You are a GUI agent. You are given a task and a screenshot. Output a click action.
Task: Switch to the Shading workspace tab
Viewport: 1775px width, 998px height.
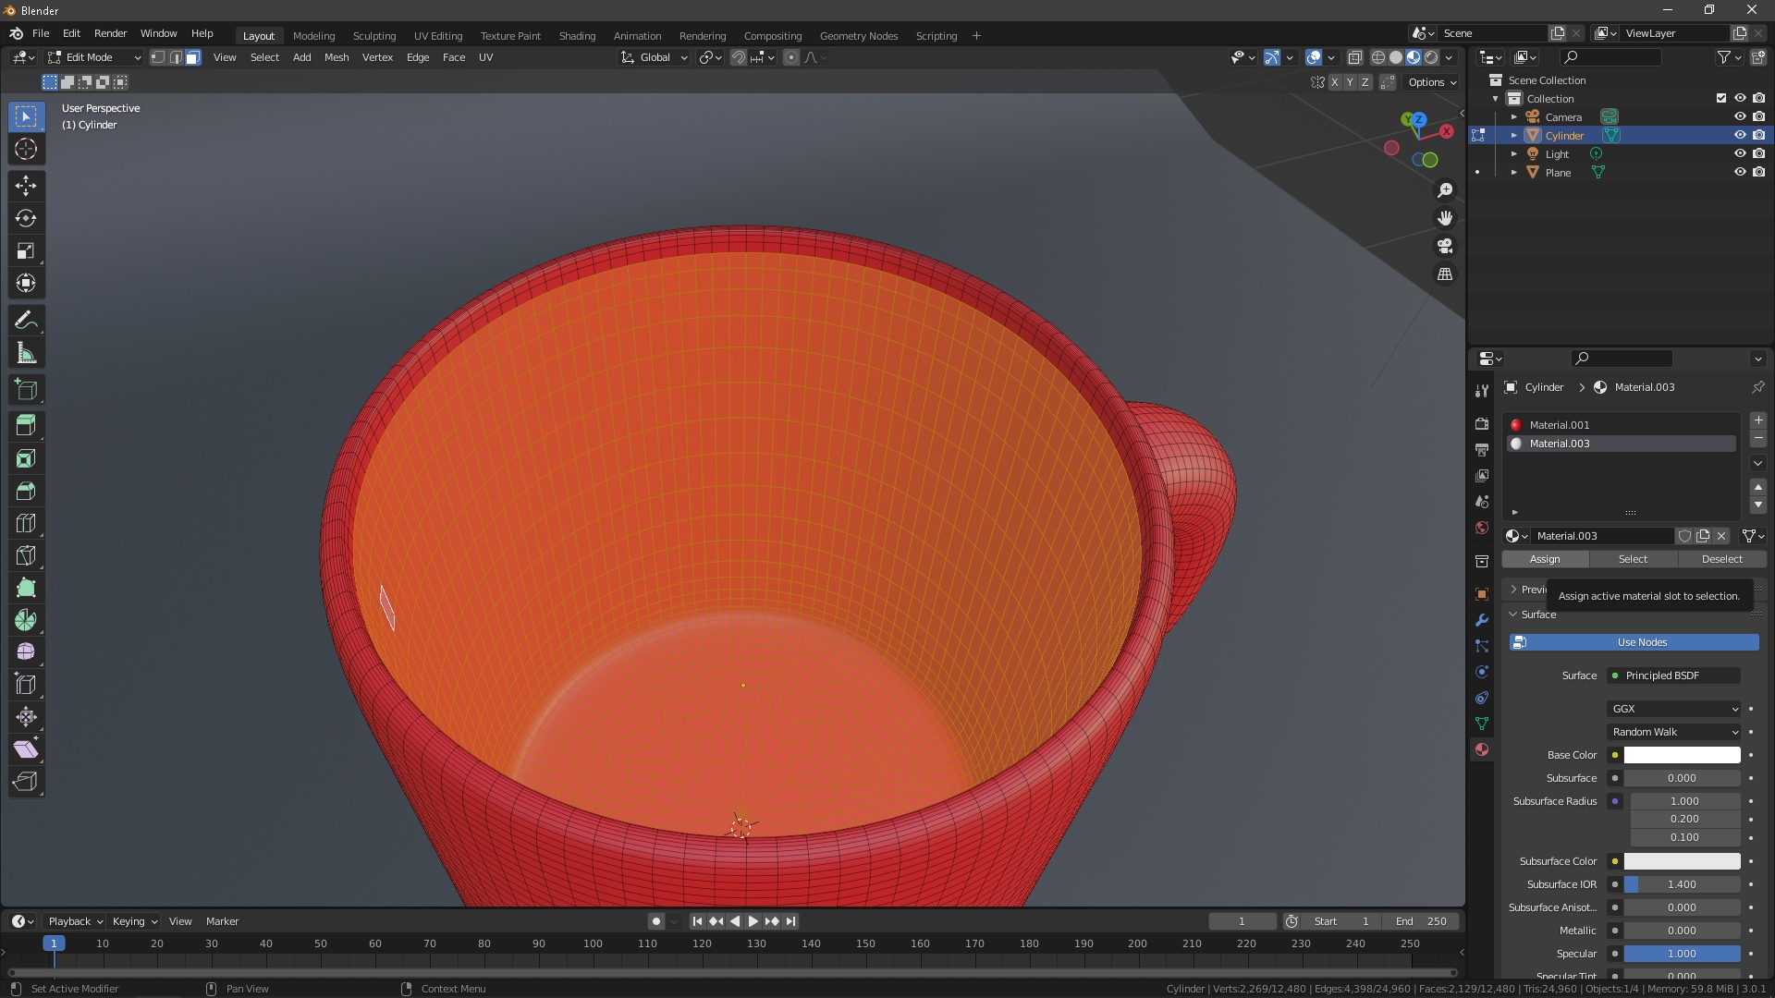577,36
